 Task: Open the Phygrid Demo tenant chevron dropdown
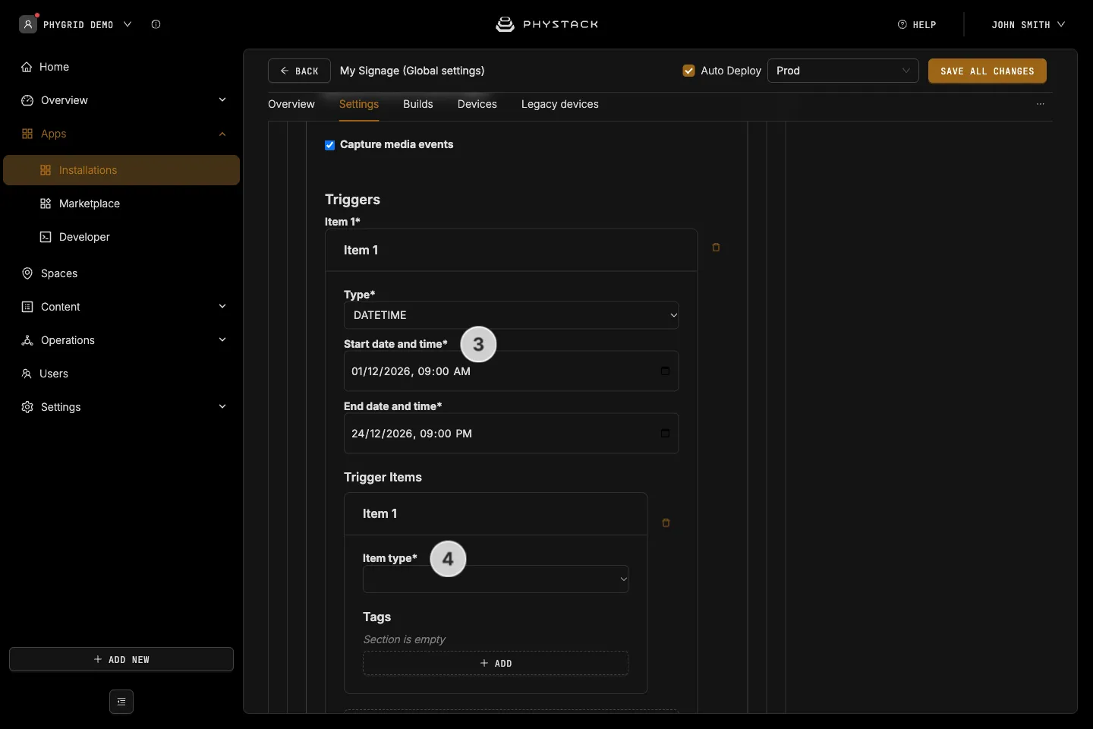pos(128,24)
